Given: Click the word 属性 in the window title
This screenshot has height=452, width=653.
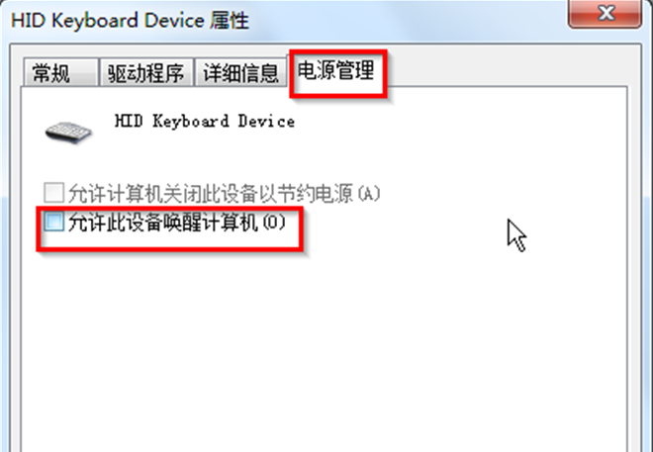Looking at the screenshot, I should 230,21.
